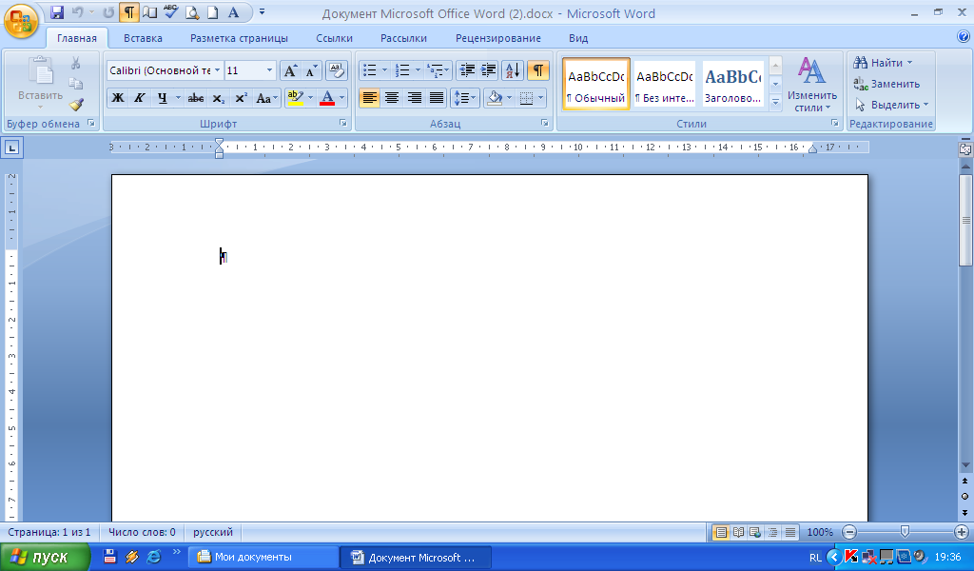Switch to Full Screen Reading view

point(738,533)
